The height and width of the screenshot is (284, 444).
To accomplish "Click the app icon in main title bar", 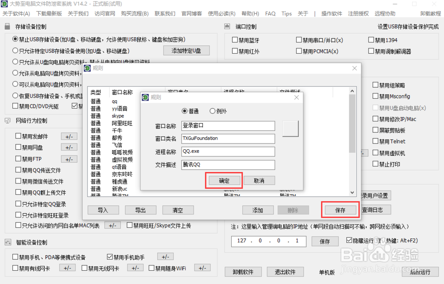I will pos(4,4).
